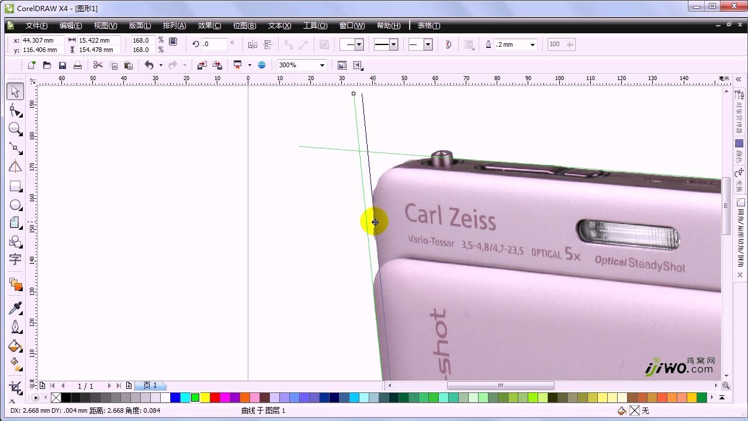748x421 pixels.
Task: Open the 位图(B) menu
Action: (244, 26)
